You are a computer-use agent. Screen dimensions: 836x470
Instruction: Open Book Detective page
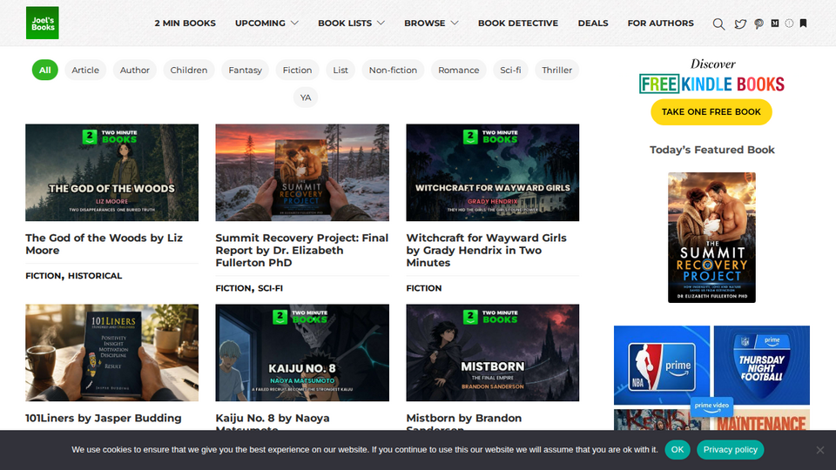coord(517,23)
